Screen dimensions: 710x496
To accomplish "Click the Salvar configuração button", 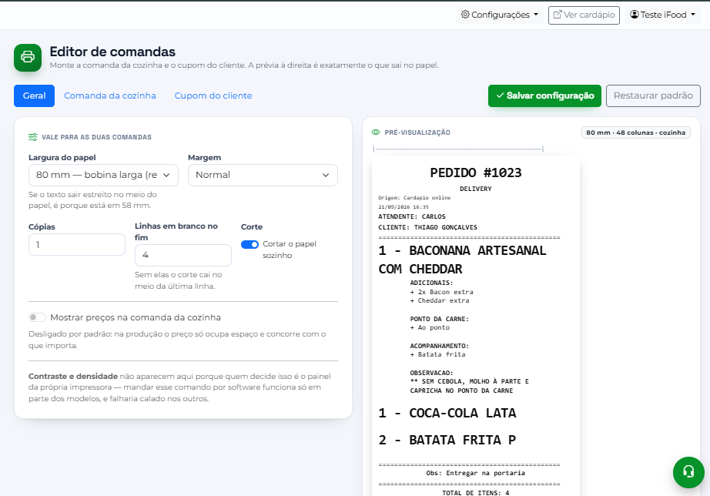I will [x=544, y=96].
